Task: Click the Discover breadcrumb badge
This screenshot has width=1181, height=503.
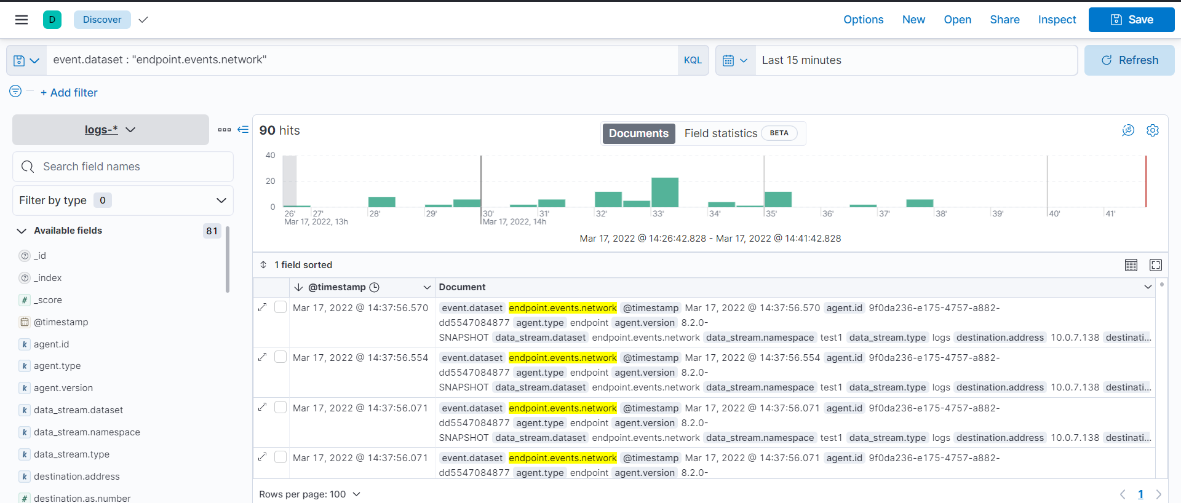Action: pyautogui.click(x=102, y=20)
